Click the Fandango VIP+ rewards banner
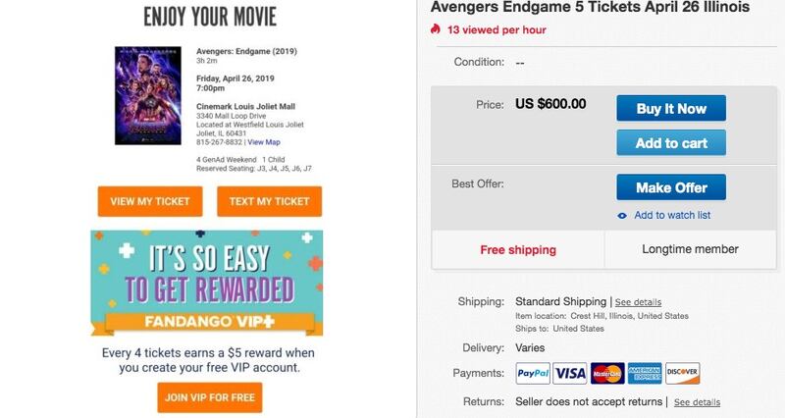The image size is (785, 418). tap(207, 283)
